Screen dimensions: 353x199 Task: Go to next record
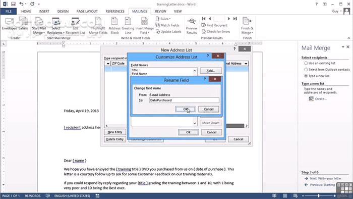229,19
